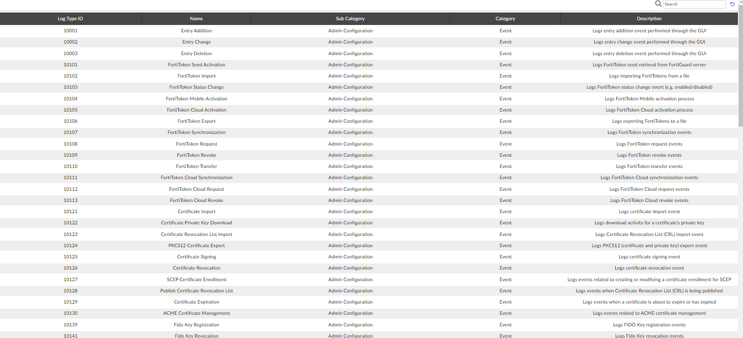Select Certificate Private Key Download name

(x=196, y=223)
